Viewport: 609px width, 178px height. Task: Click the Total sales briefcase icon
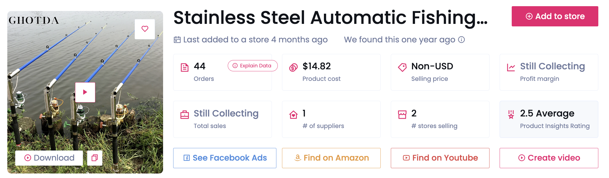click(x=184, y=115)
